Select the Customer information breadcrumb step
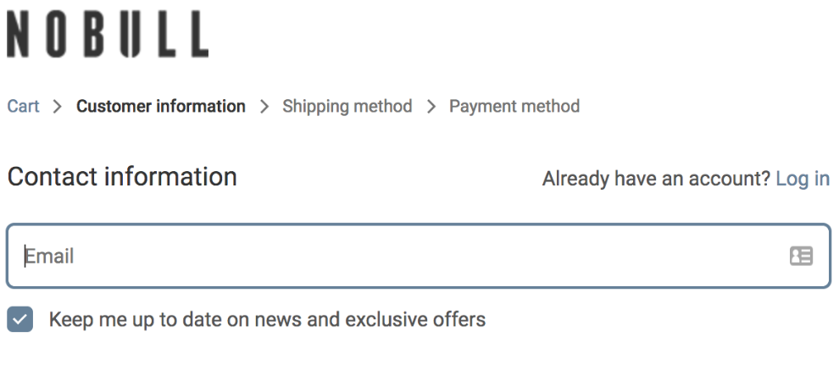Screen dimensions: 839x387 161,107
